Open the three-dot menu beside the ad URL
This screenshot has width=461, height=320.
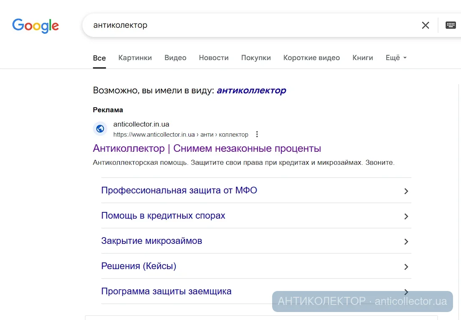(x=257, y=134)
